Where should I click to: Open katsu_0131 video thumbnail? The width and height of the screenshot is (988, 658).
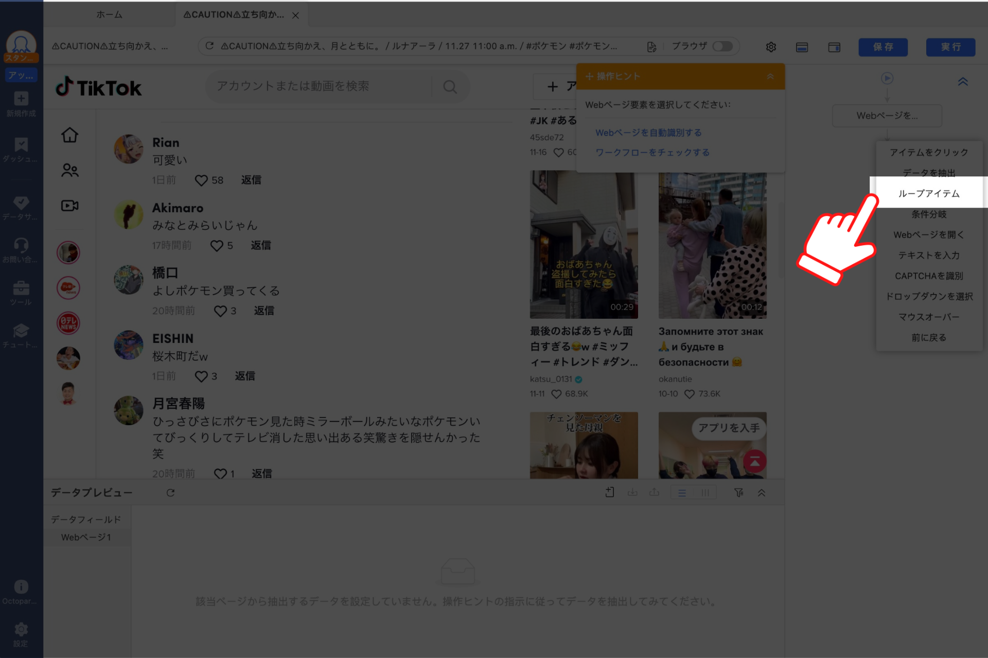pyautogui.click(x=584, y=245)
